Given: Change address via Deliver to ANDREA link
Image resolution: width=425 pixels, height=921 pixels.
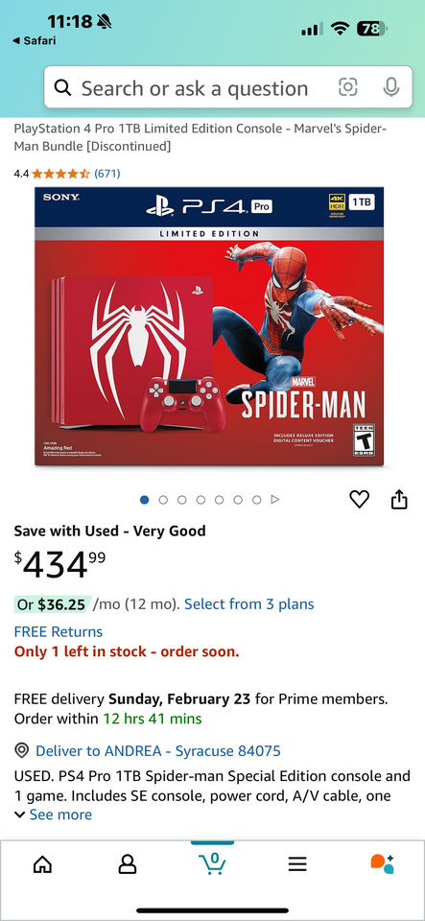Looking at the screenshot, I should [158, 750].
